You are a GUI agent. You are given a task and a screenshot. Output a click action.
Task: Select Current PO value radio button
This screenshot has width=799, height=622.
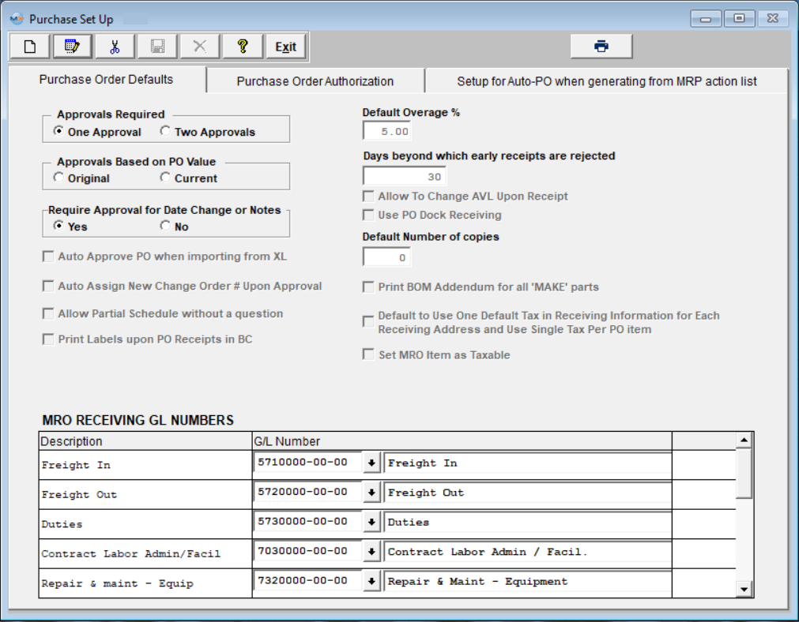click(165, 178)
